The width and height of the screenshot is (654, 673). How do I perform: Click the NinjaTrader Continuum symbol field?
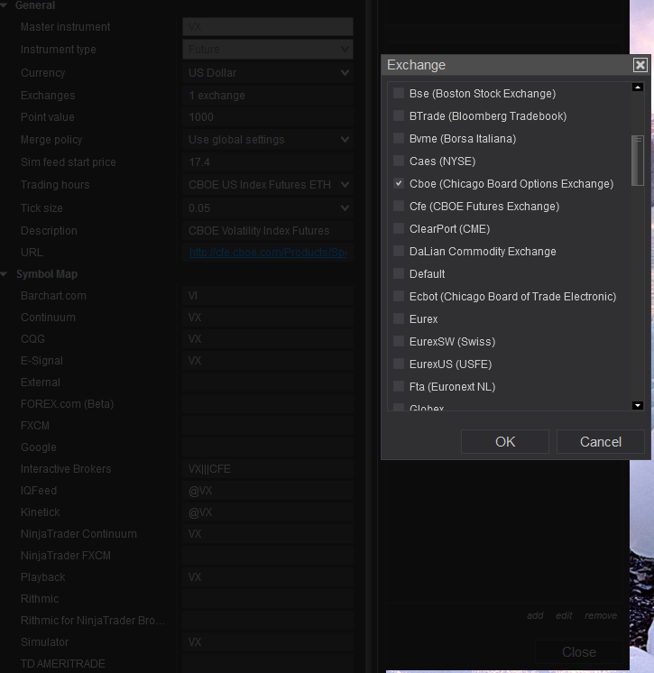point(268,534)
